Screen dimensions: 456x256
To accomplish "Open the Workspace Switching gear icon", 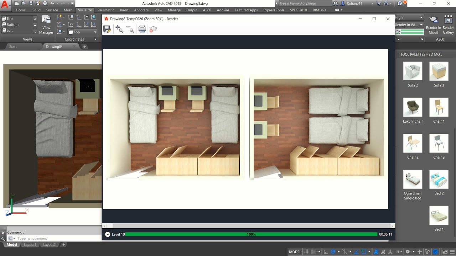I will pyautogui.click(x=408, y=252).
